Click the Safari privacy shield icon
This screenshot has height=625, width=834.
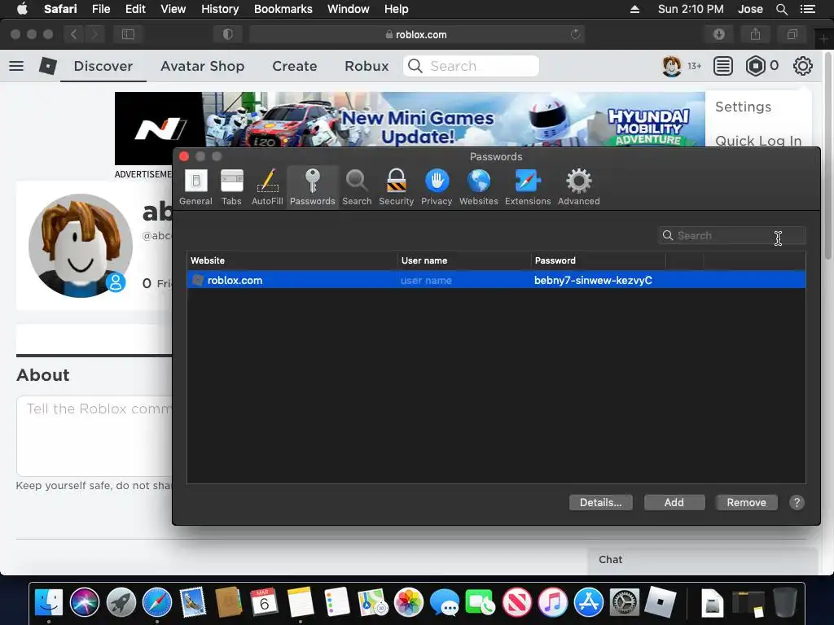pyautogui.click(x=228, y=34)
